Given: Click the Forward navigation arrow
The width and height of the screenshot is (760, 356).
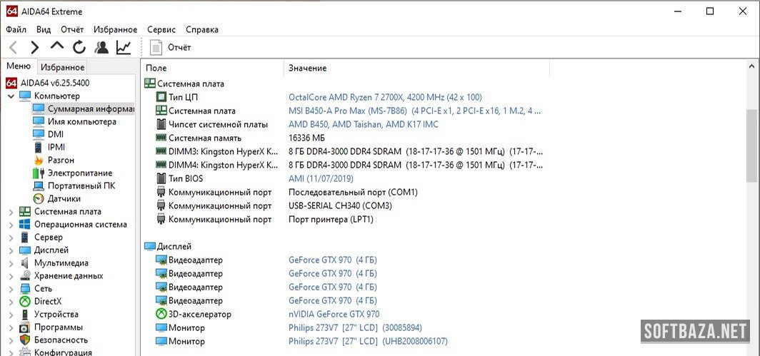Looking at the screenshot, I should coord(34,48).
